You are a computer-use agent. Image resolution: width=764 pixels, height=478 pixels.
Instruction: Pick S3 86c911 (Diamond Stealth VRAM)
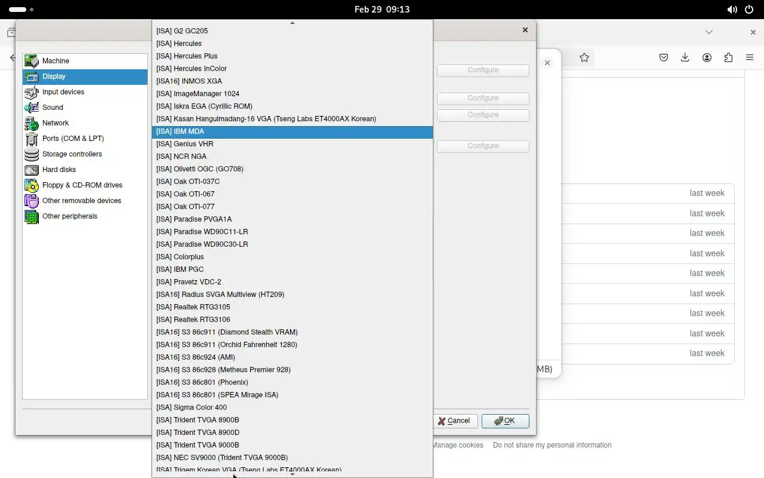coord(292,332)
